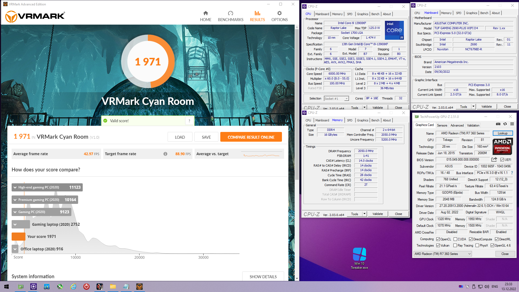This screenshot has height=292, width=519.
Task: Click the VRMark logo
Action: pos(35,16)
